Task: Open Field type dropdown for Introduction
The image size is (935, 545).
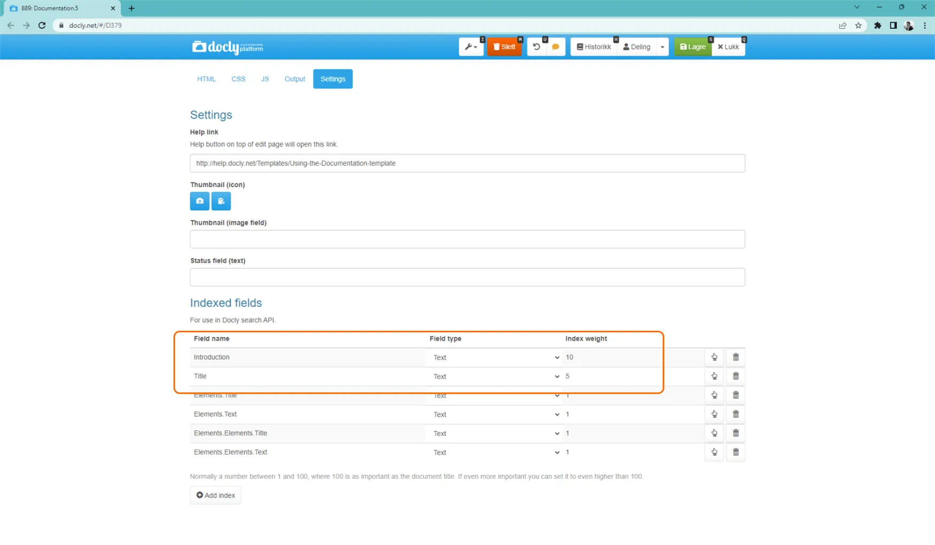Action: coord(495,357)
